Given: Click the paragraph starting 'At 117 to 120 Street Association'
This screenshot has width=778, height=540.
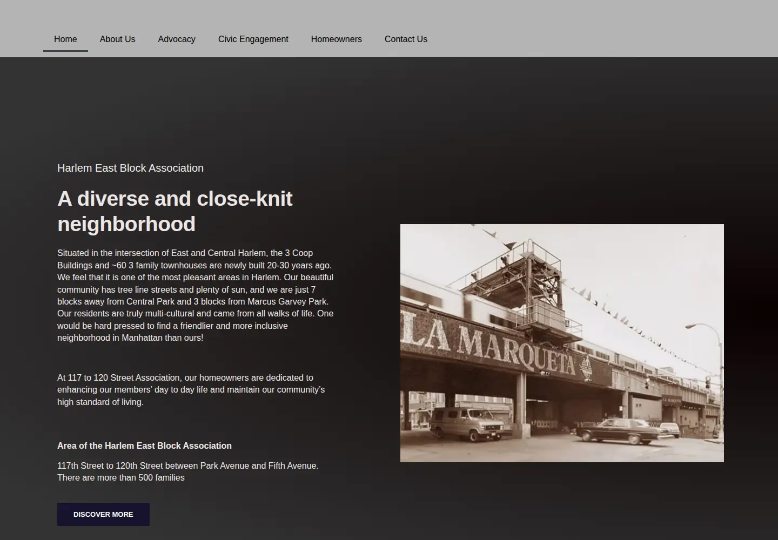Looking at the screenshot, I should (191, 390).
